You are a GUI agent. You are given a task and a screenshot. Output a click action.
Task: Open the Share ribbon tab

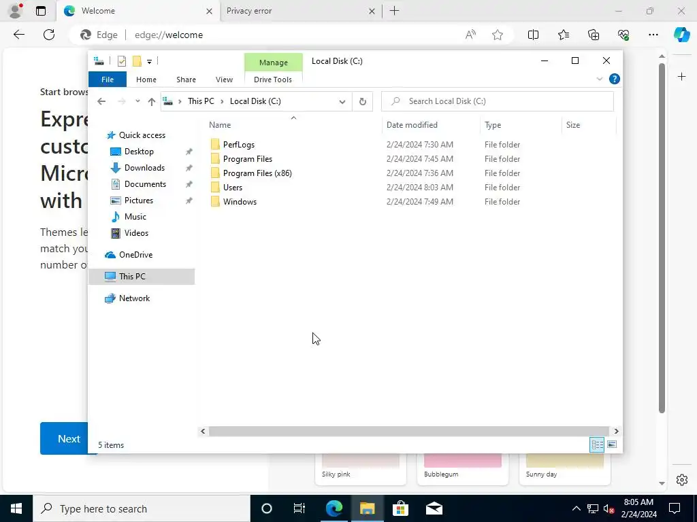pos(186,80)
